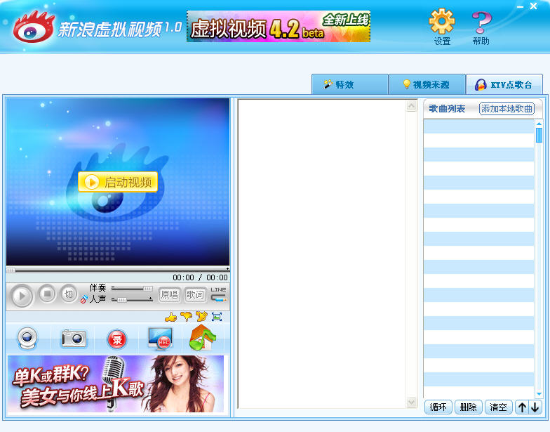The height and width of the screenshot is (432, 550).
Task: Click the 单K或群K karaoke advertisement banner
Action: 116,384
